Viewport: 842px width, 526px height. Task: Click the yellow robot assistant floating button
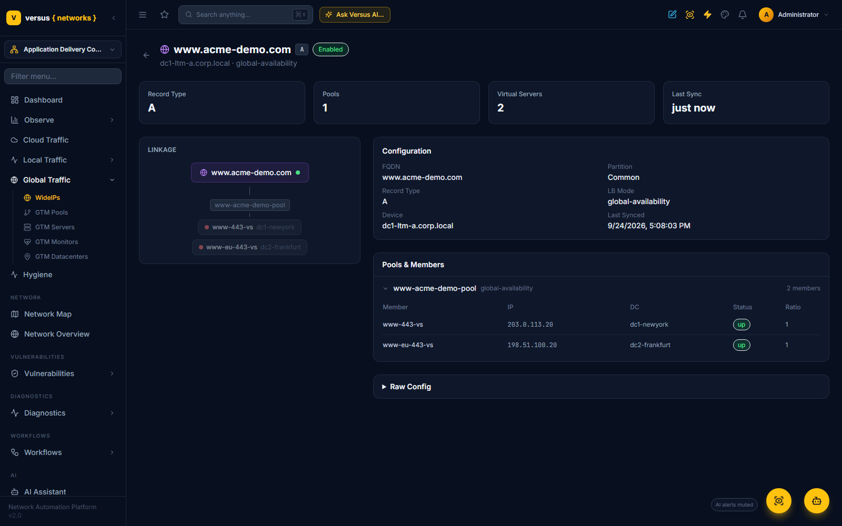[817, 501]
